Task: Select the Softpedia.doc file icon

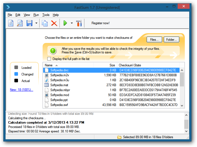Action: click(x=46, y=70)
